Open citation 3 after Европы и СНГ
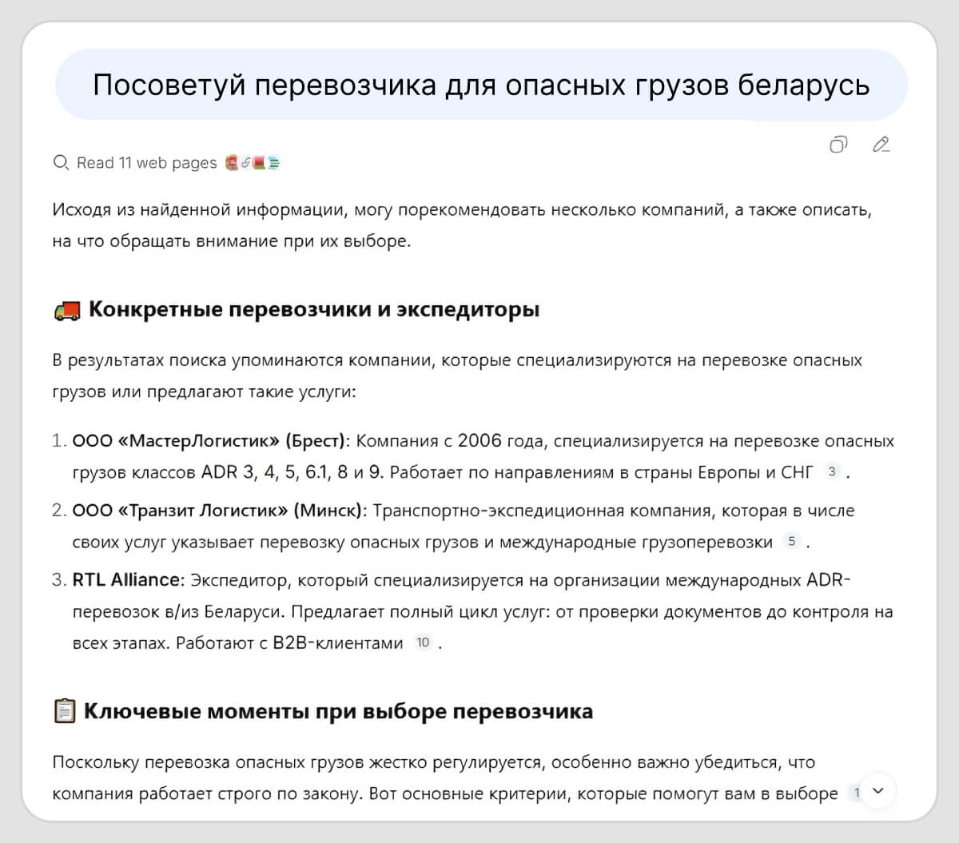 point(832,471)
